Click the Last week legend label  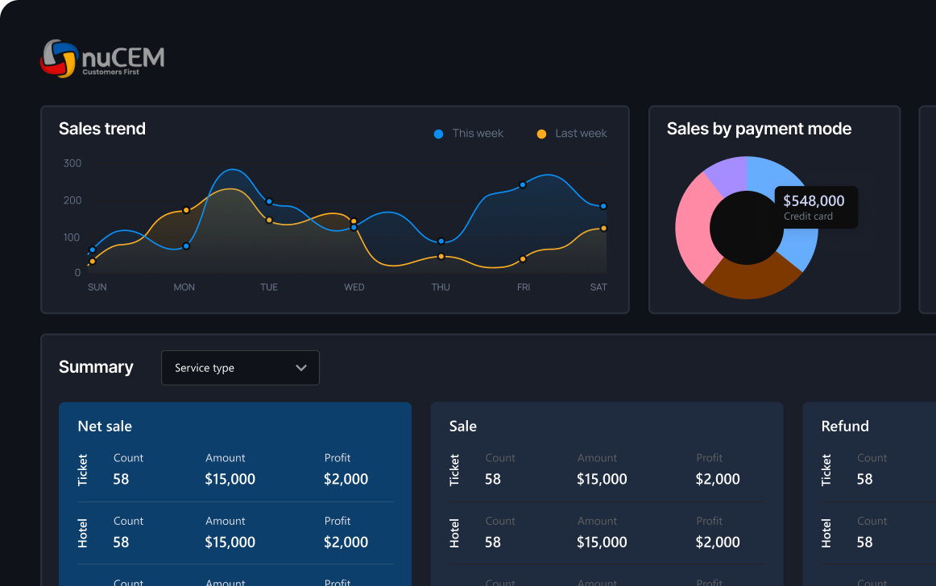coord(581,133)
